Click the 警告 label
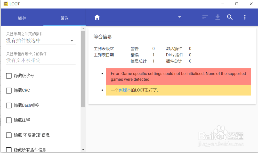 click(x=135, y=49)
